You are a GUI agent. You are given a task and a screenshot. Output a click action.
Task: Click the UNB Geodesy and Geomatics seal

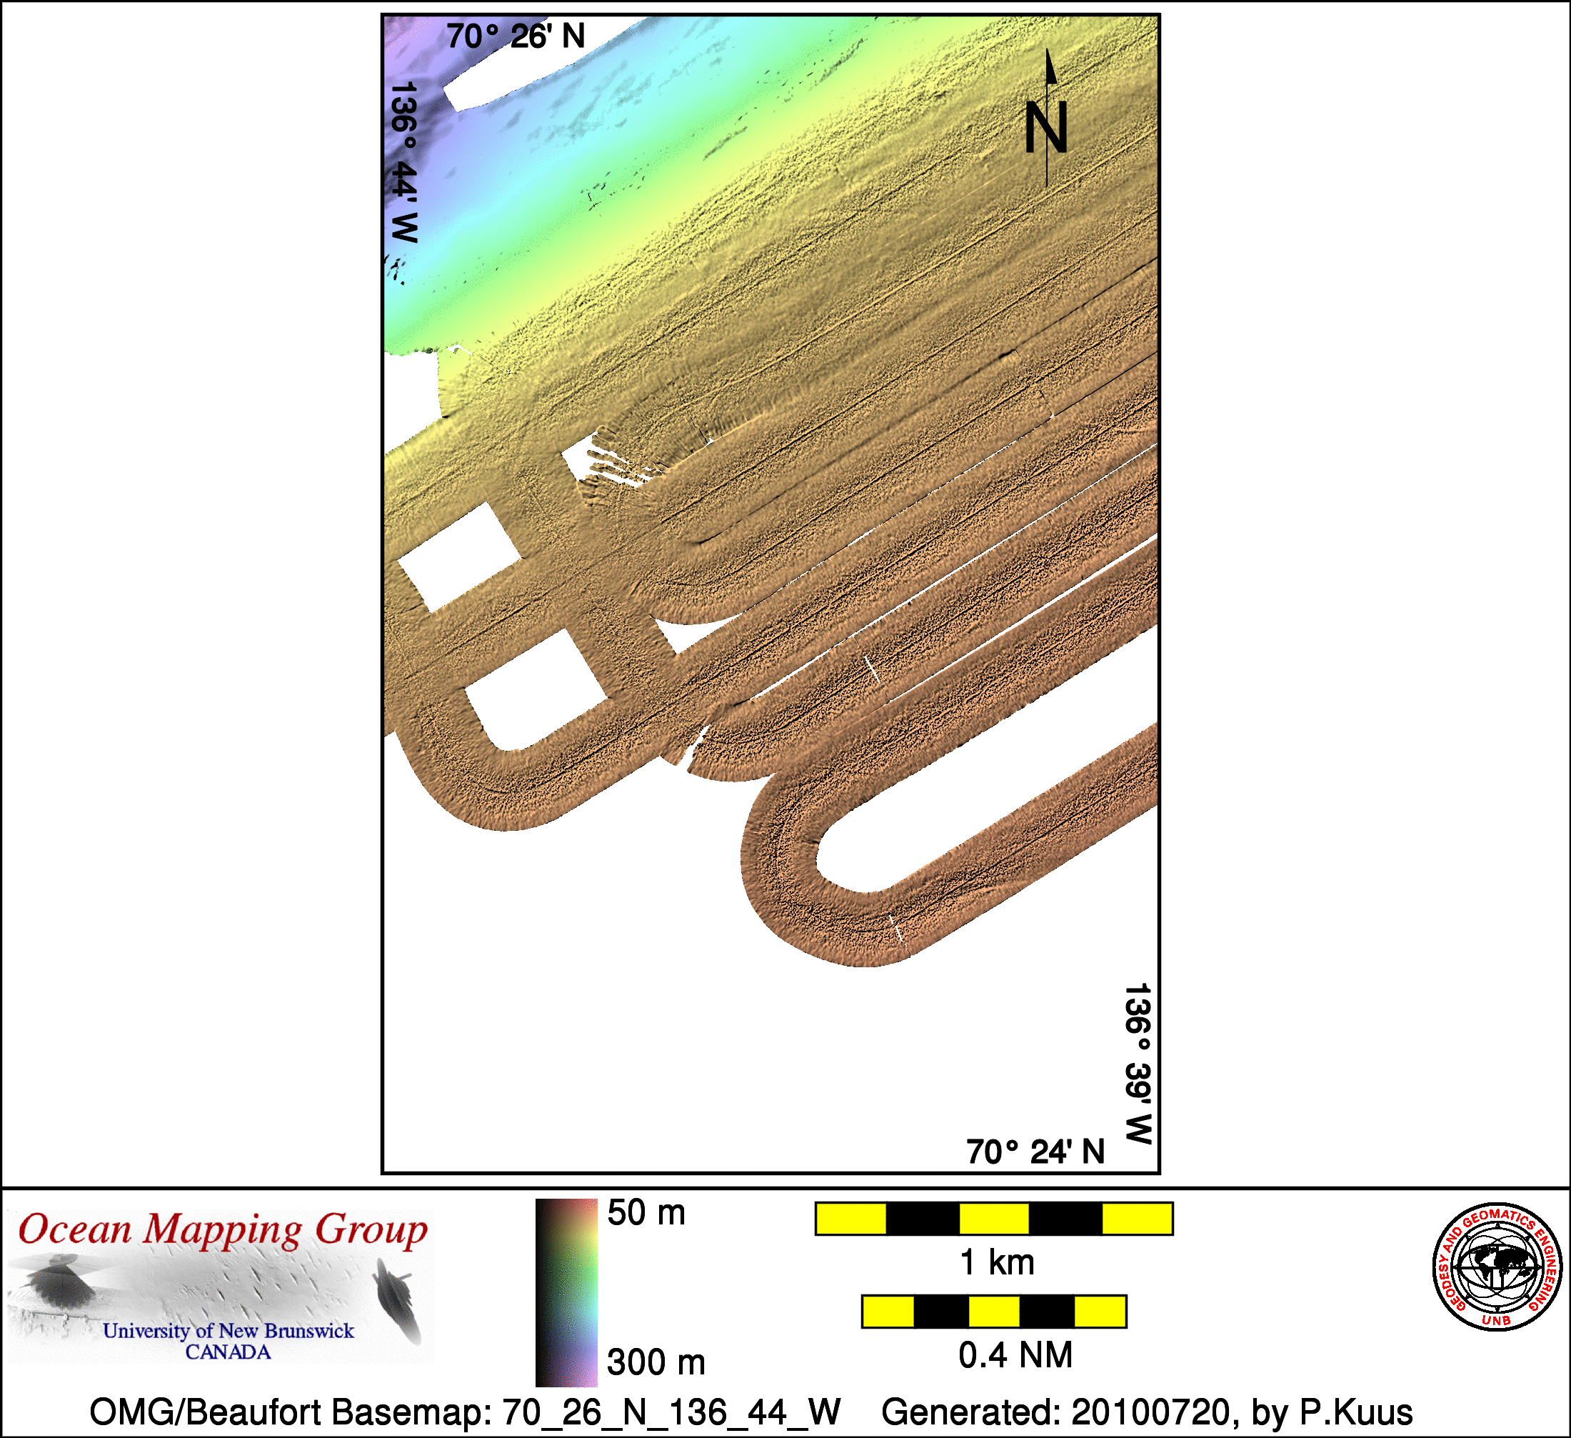pyautogui.click(x=1496, y=1267)
